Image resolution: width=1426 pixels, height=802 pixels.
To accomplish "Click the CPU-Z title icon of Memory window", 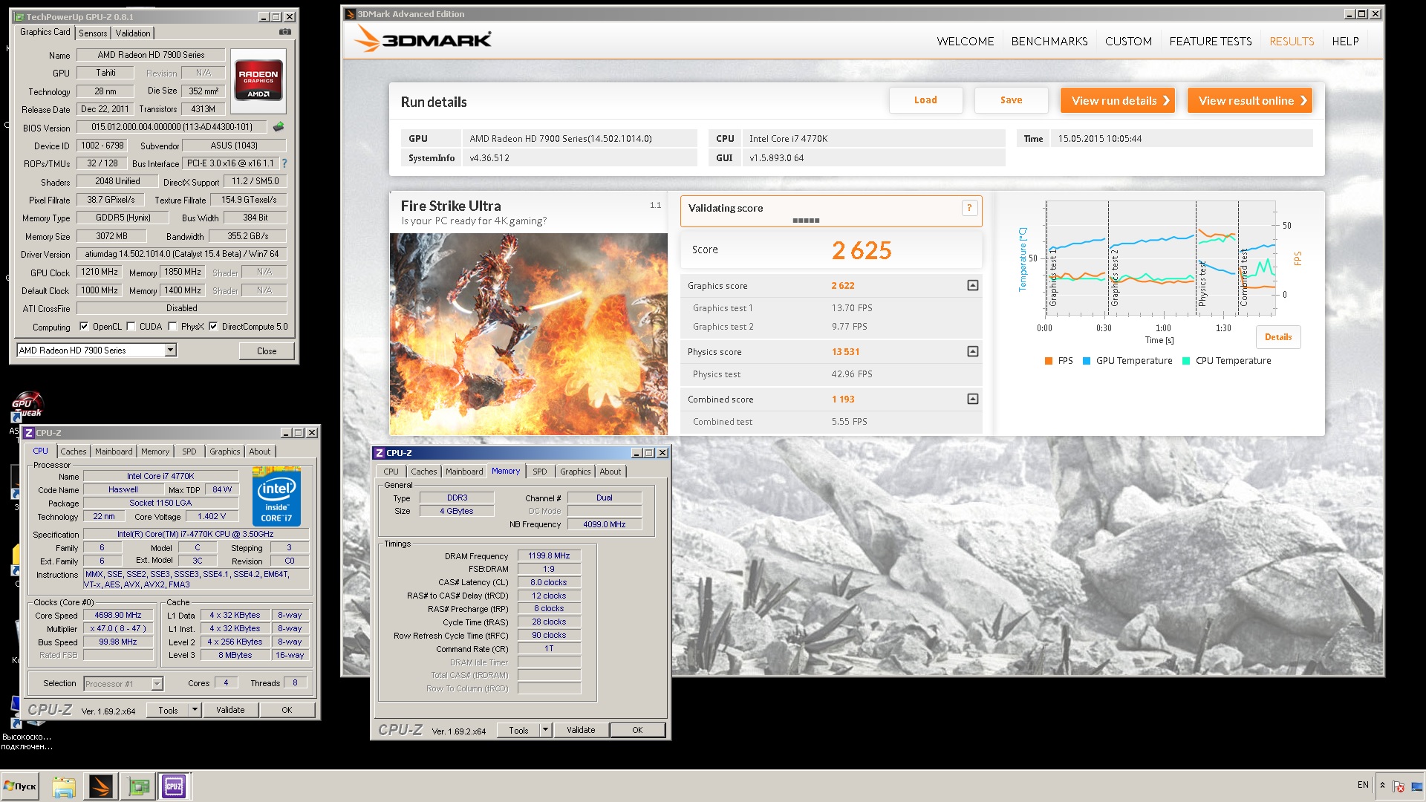I will coord(380,453).
